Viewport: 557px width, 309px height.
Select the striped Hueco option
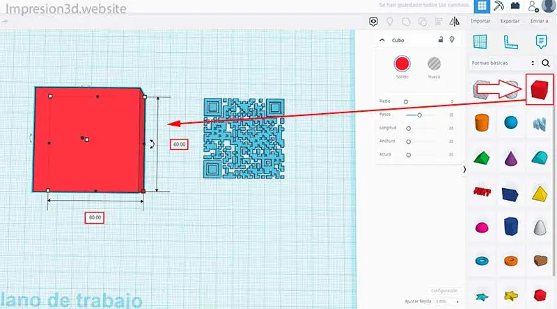(434, 64)
